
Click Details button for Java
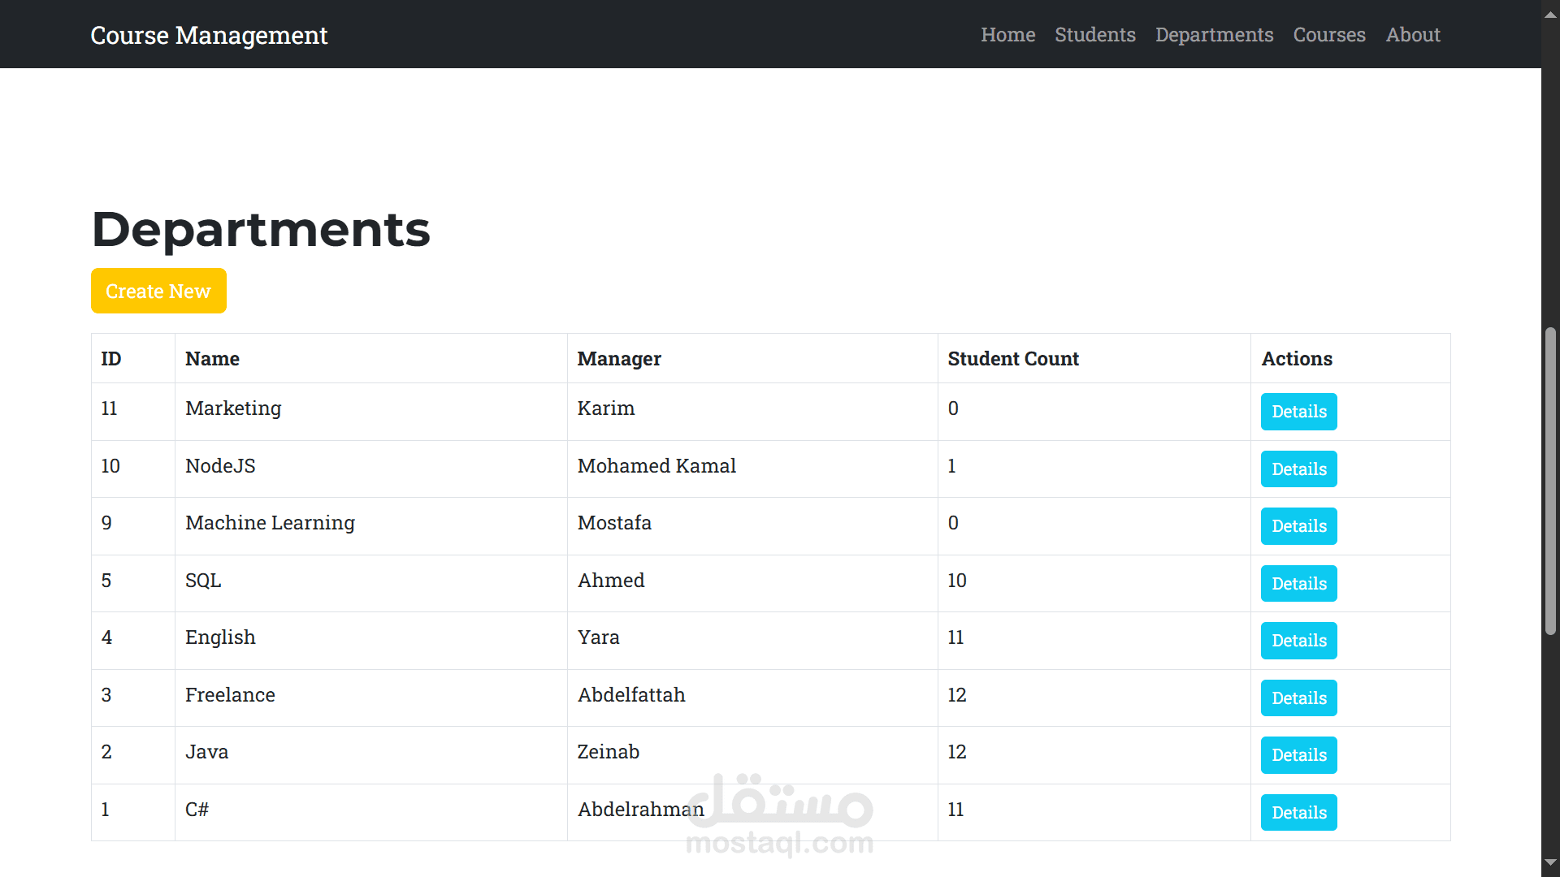(x=1298, y=755)
